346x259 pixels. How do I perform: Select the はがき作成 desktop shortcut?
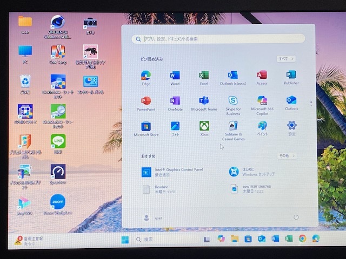(x=90, y=57)
